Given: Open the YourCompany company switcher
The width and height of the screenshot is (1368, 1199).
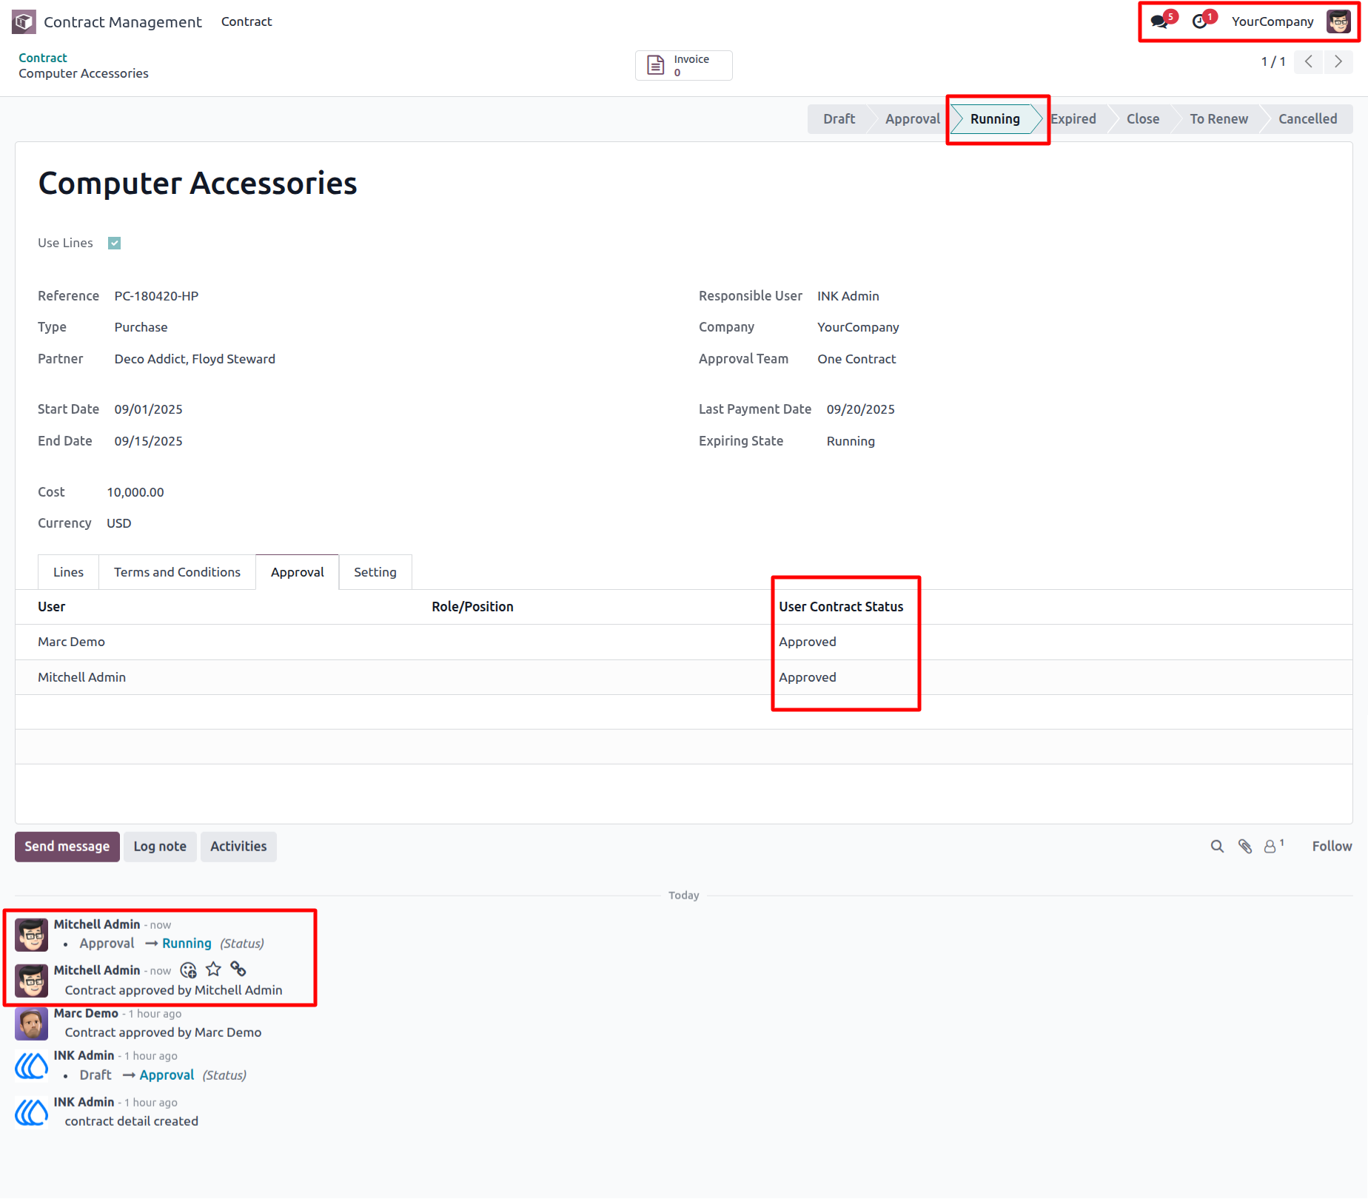Looking at the screenshot, I should pos(1273,21).
